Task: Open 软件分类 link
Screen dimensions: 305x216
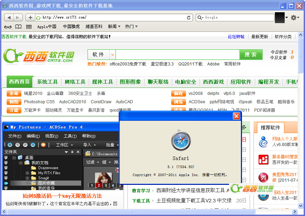Action: pos(283,36)
